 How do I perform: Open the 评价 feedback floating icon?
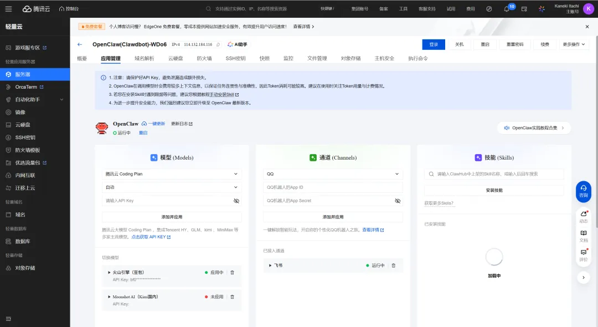pos(584,256)
